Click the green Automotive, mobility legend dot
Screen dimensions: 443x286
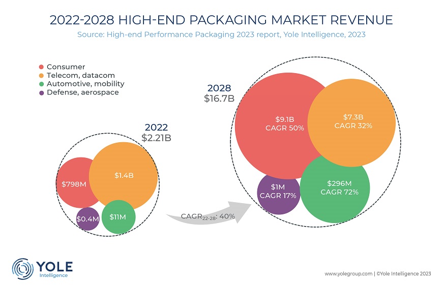point(41,84)
